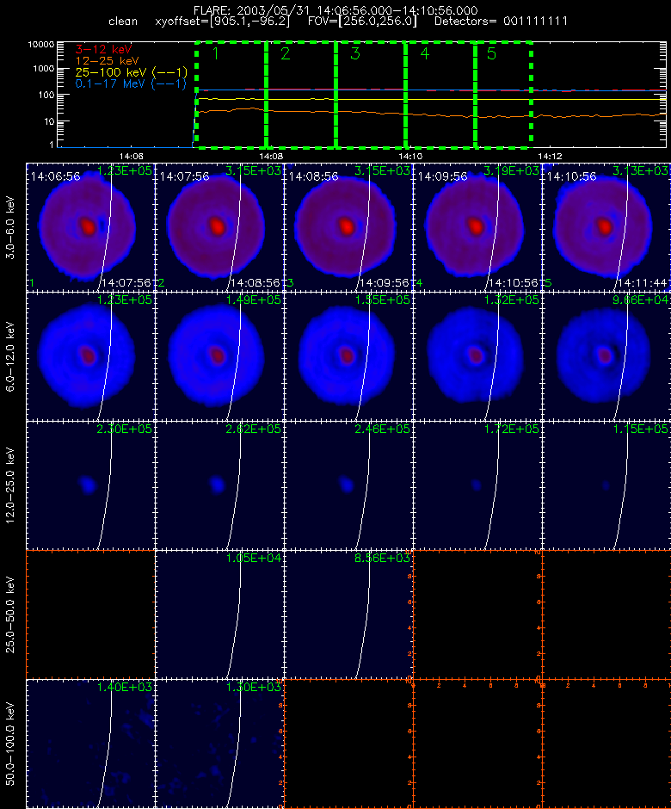
Task: Click the 14:12 time axis tick label
Action: [550, 156]
